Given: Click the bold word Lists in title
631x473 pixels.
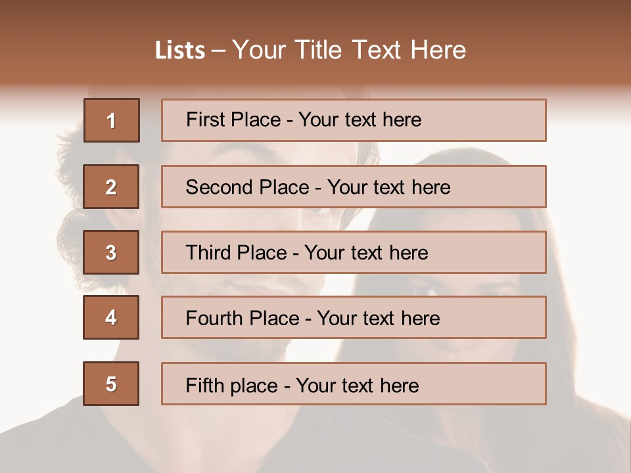Looking at the screenshot, I should [x=179, y=51].
